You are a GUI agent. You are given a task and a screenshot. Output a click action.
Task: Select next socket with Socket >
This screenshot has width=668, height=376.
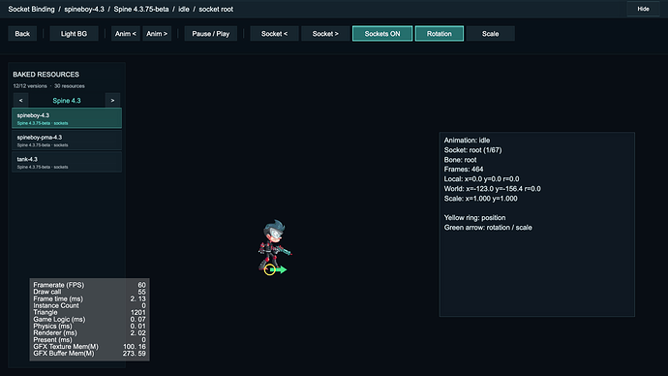(x=325, y=34)
